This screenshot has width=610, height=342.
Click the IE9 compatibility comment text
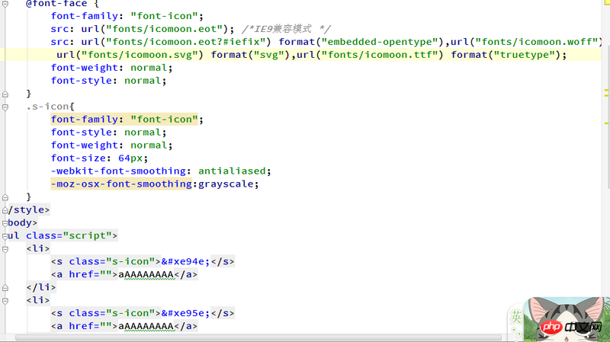(286, 29)
